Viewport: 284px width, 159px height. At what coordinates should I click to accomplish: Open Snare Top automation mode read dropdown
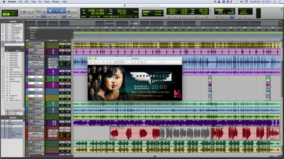coord(39,65)
